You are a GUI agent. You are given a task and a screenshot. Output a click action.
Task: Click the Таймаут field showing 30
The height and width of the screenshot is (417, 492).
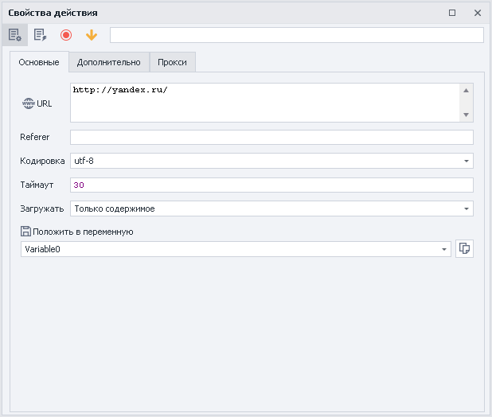(x=271, y=185)
